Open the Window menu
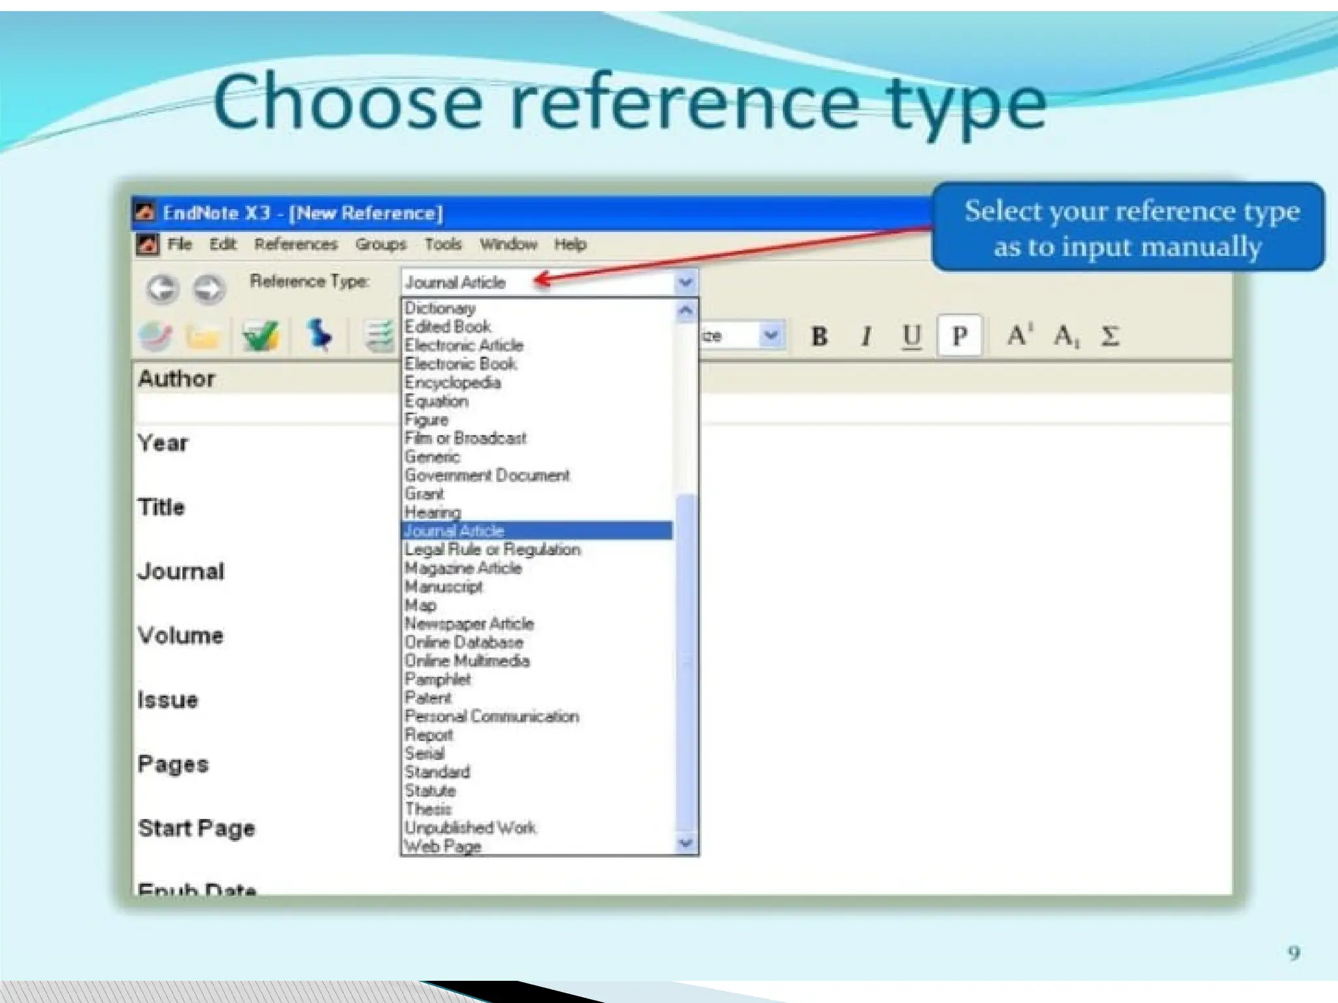The height and width of the screenshot is (1003, 1338). pos(508,244)
